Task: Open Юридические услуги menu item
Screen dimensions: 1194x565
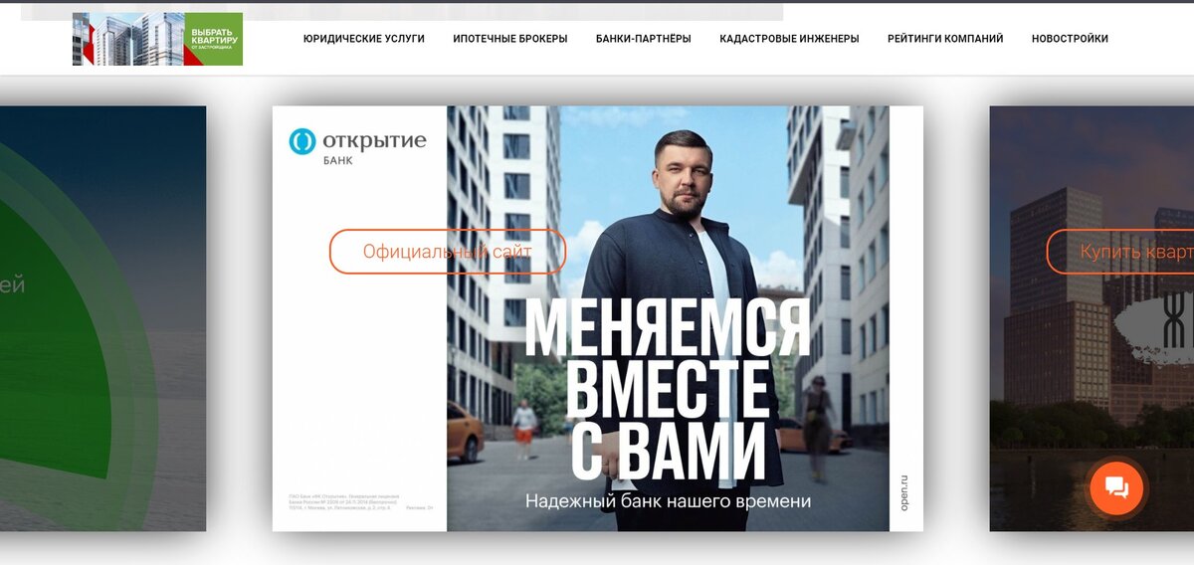Action: tap(364, 39)
